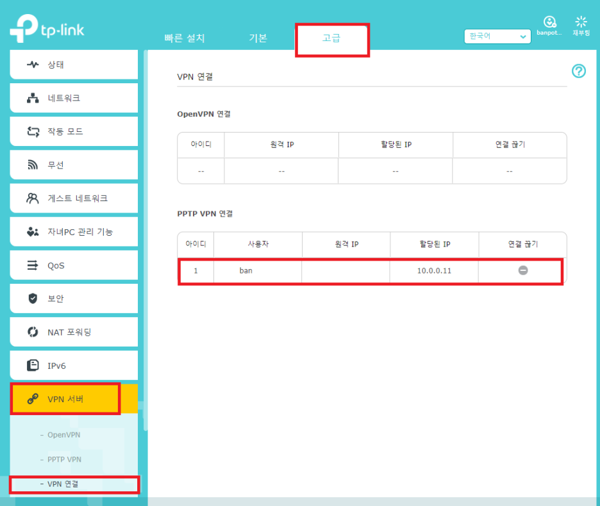Viewport: 600px width, 506px height.
Task: Click the OpenVPN 원격 IP column header
Action: tap(281, 145)
